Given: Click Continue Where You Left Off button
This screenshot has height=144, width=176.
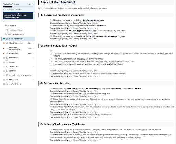Looking at the screenshot, I should click(x=18, y=15).
